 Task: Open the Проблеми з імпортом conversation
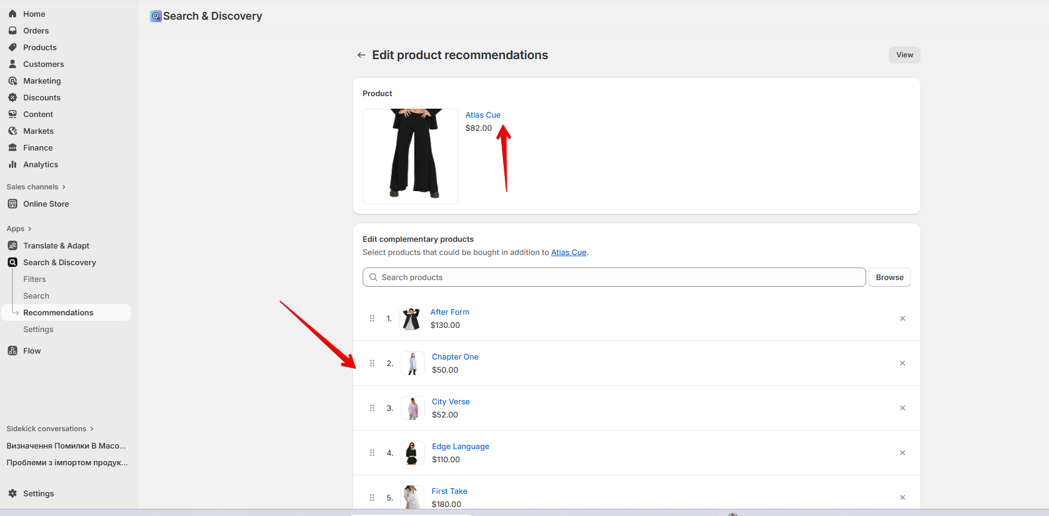coord(67,462)
